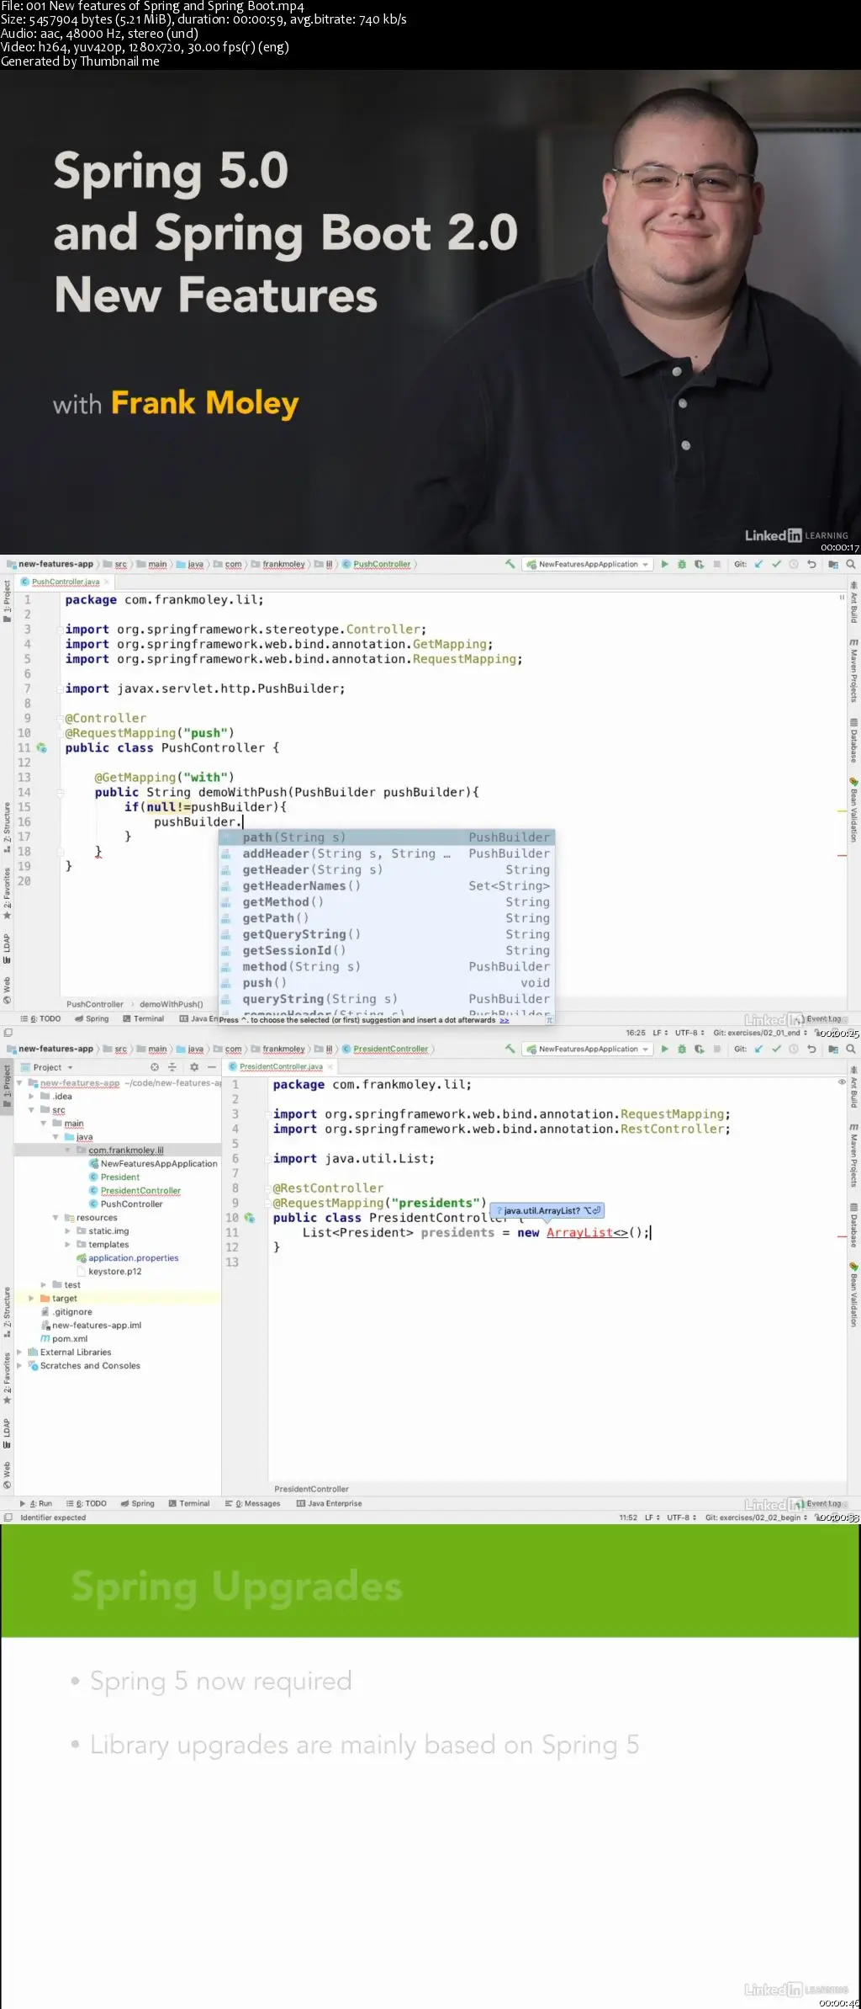The height and width of the screenshot is (2009, 861).
Task: Toggle Ant Build tool window in PresidentController IDE frame
Action: coord(853,1087)
